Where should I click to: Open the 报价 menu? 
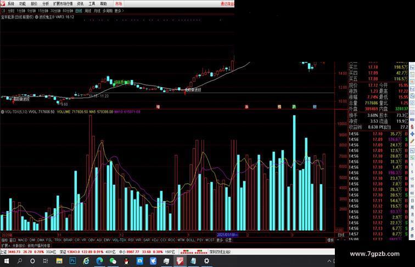pyautogui.click(x=34, y=4)
